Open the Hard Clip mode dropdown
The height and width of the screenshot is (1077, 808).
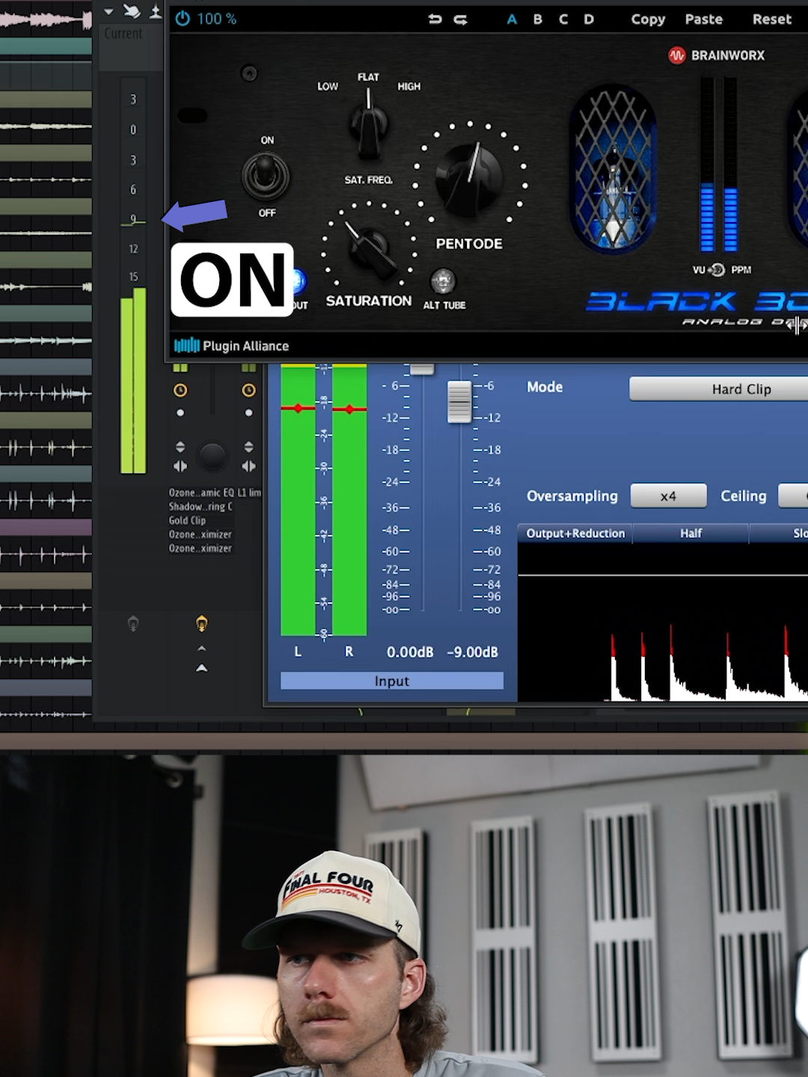[x=718, y=389]
